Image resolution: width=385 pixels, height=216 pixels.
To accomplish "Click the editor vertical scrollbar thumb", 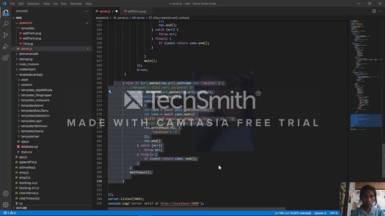I will pyautogui.click(x=384, y=160).
